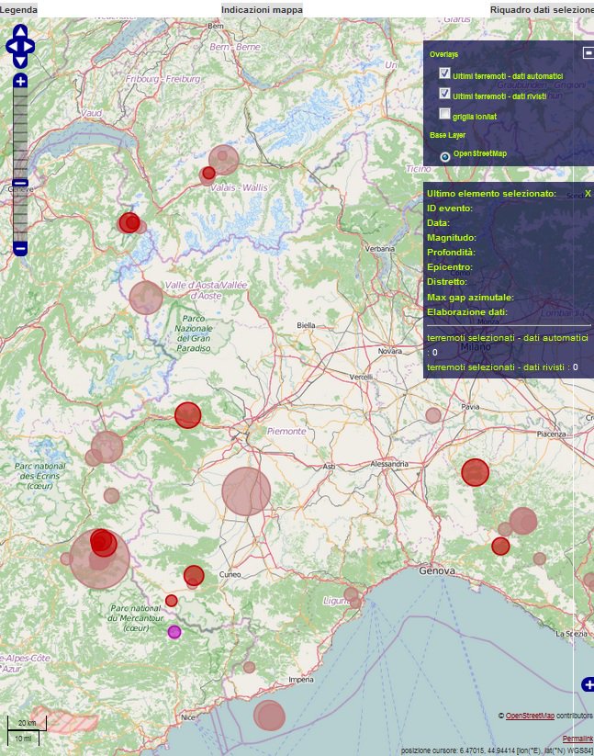Image resolution: width=594 pixels, height=756 pixels.
Task: Zoom out with the minus button below the zoom bar
Action: (x=20, y=249)
